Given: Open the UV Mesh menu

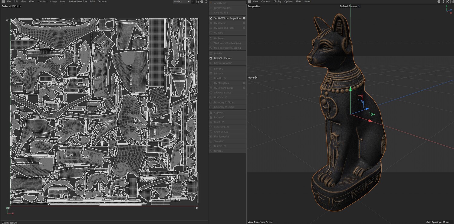Looking at the screenshot, I should [x=42, y=2].
